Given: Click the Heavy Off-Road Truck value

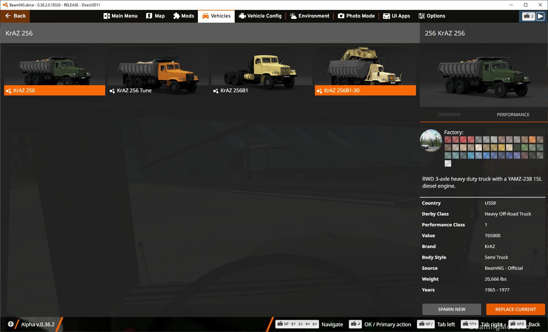Looking at the screenshot, I should (508, 214).
